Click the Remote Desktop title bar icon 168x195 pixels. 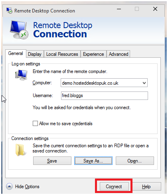coord(9,10)
